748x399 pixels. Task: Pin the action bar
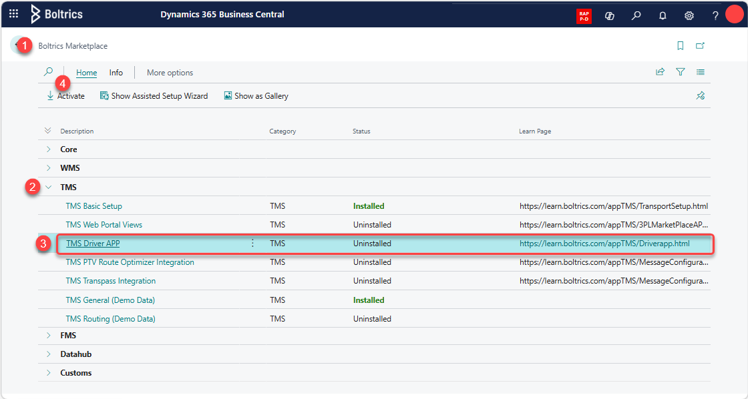(x=701, y=96)
